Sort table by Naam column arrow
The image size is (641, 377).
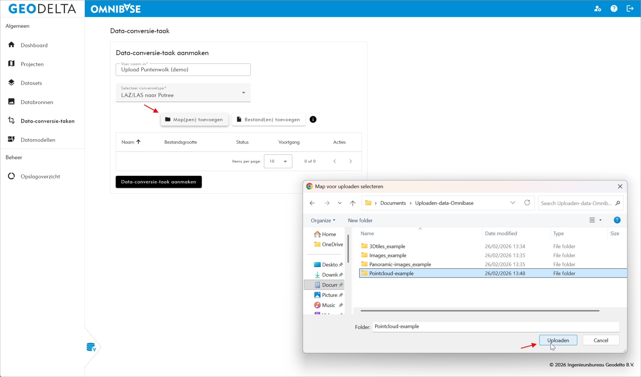pos(139,142)
